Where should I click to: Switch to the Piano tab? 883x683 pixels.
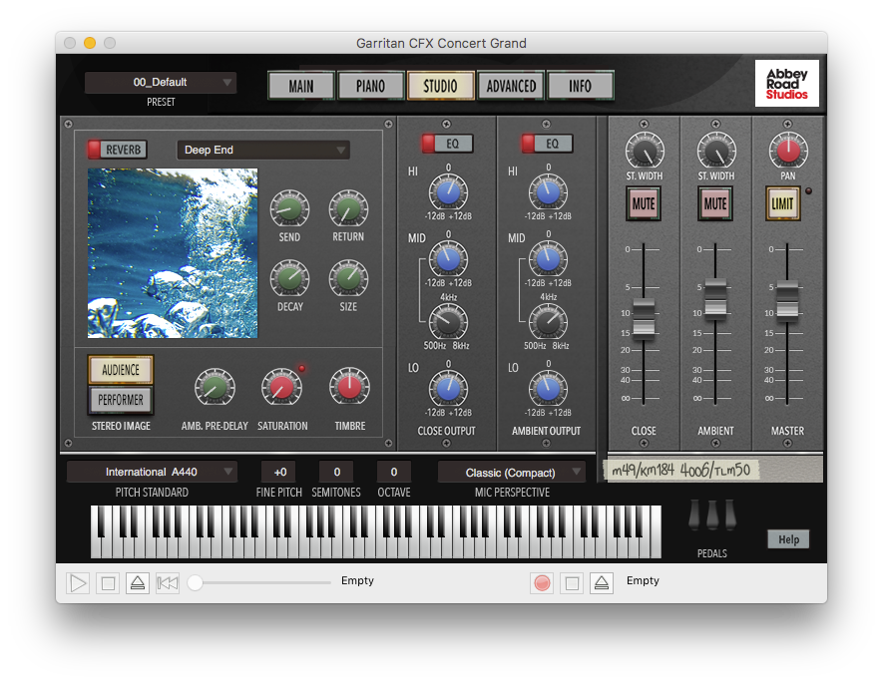(x=370, y=86)
